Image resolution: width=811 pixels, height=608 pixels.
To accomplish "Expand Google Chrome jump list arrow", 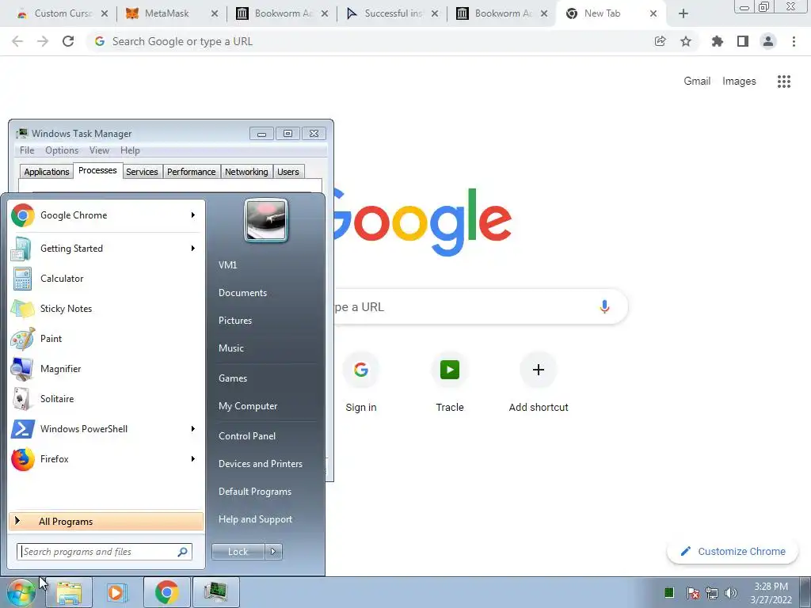I will (193, 215).
